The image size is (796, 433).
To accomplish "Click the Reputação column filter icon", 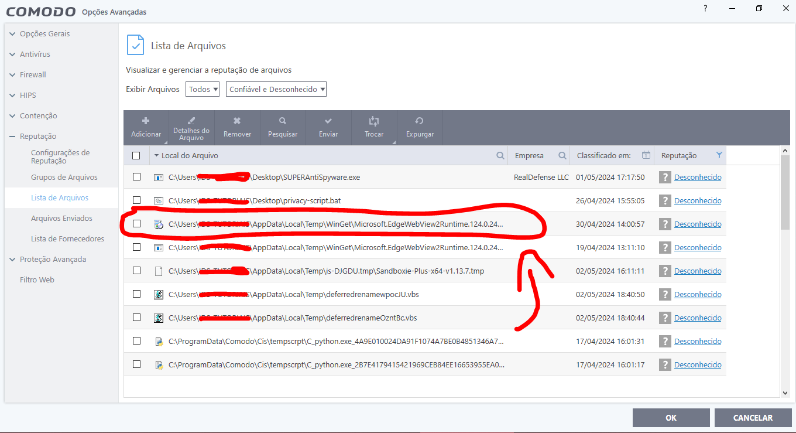I will [x=719, y=155].
